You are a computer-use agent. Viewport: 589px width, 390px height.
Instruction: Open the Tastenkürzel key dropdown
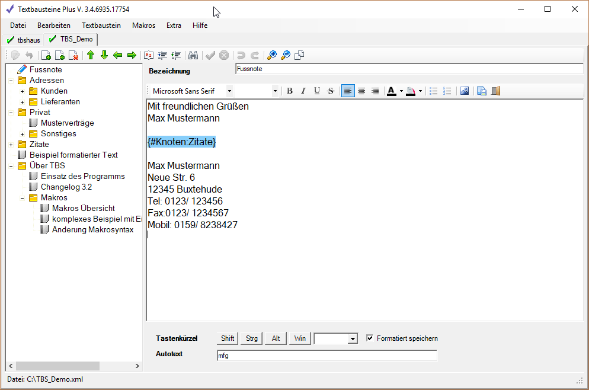pos(353,338)
